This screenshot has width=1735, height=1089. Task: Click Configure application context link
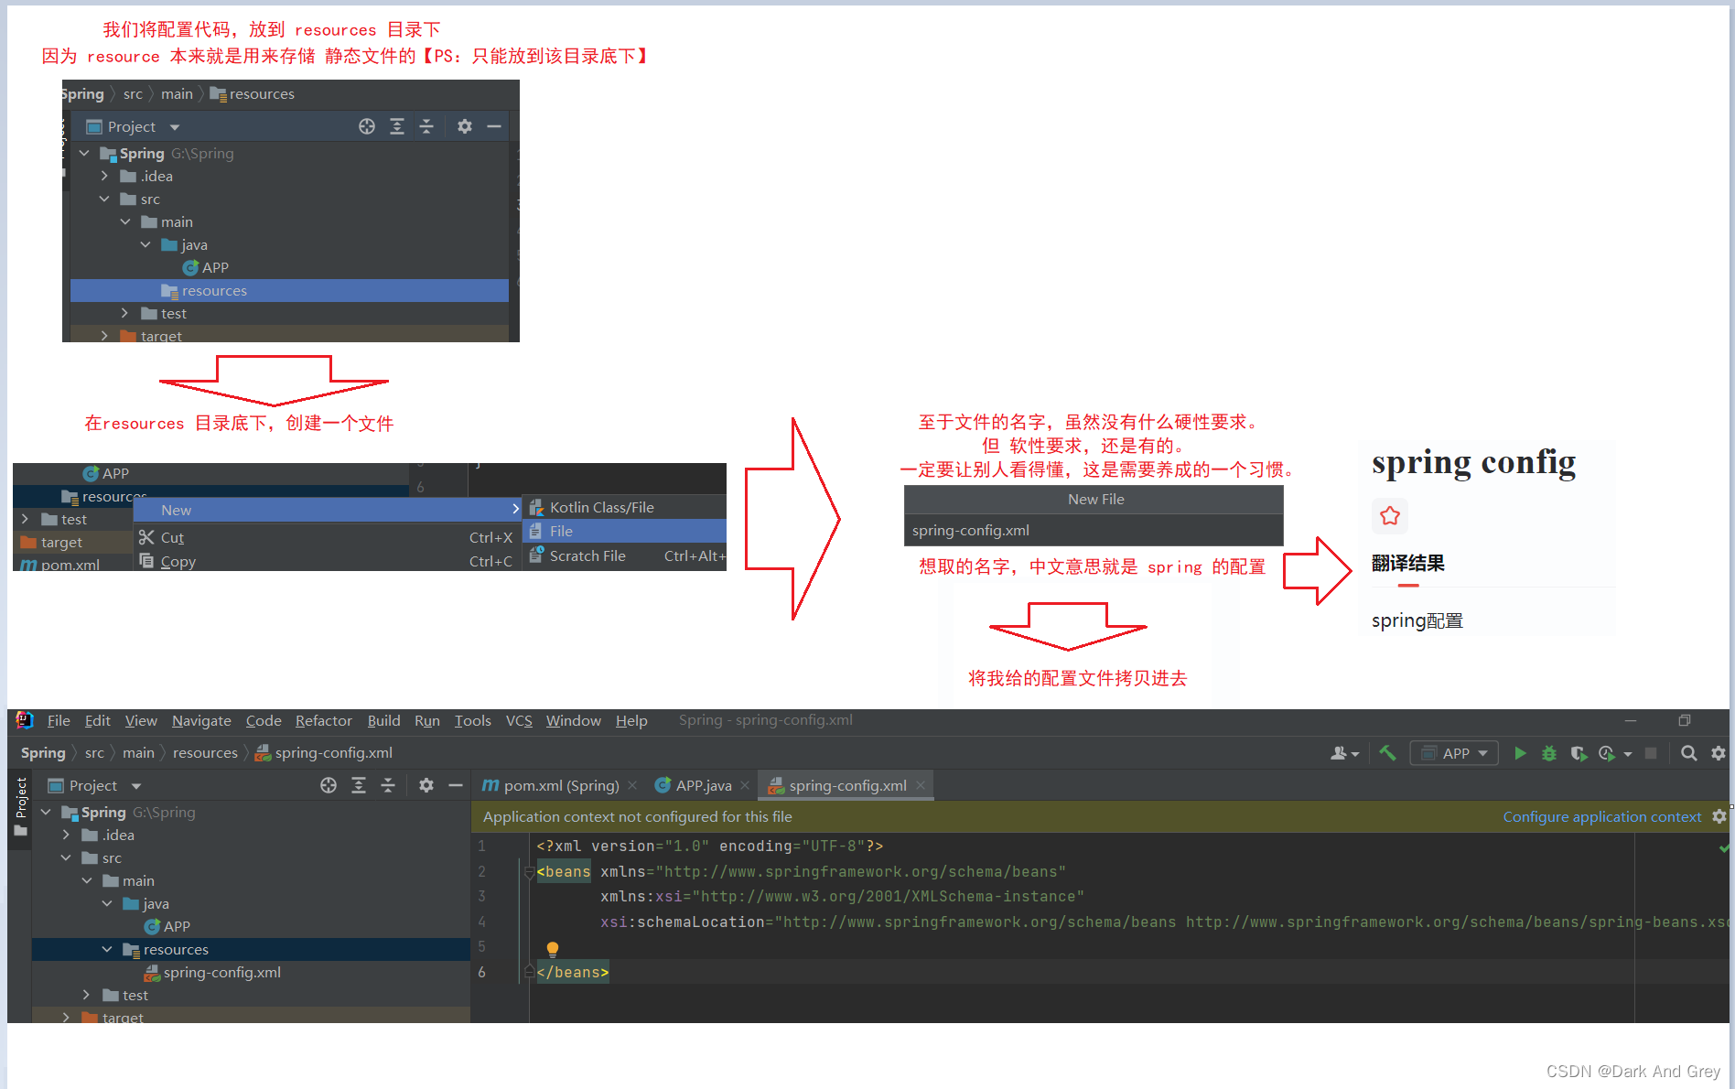coord(1601,816)
